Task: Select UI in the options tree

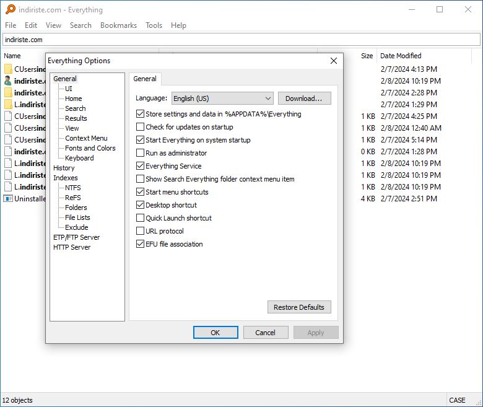Action: [68, 89]
